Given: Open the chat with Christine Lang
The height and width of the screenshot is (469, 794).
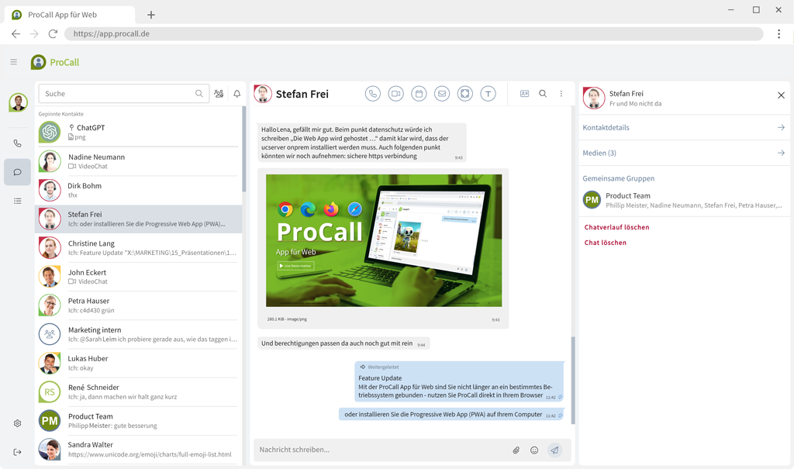Looking at the screenshot, I should [x=138, y=248].
